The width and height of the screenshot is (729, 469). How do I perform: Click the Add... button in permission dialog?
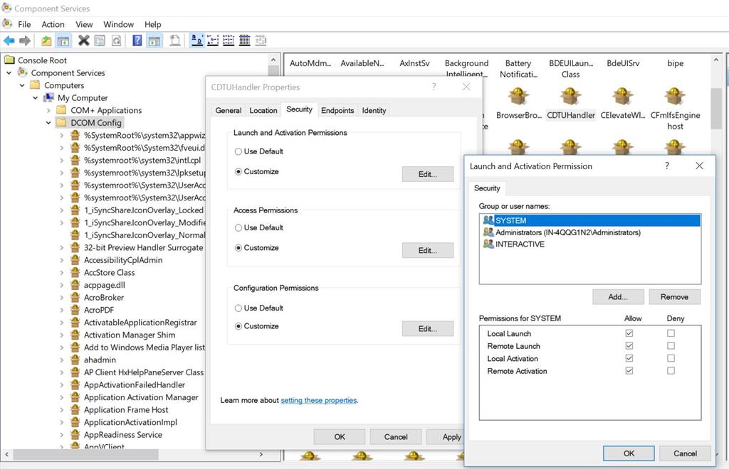618,297
